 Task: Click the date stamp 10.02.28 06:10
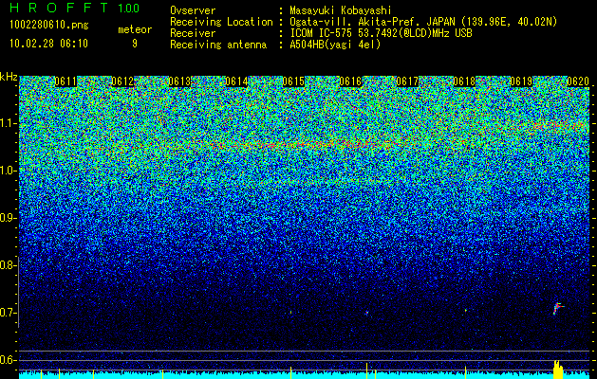(48, 44)
